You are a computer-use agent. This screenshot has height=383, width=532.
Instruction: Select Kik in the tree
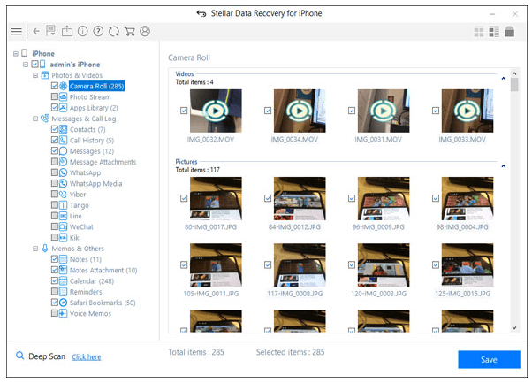coord(74,238)
